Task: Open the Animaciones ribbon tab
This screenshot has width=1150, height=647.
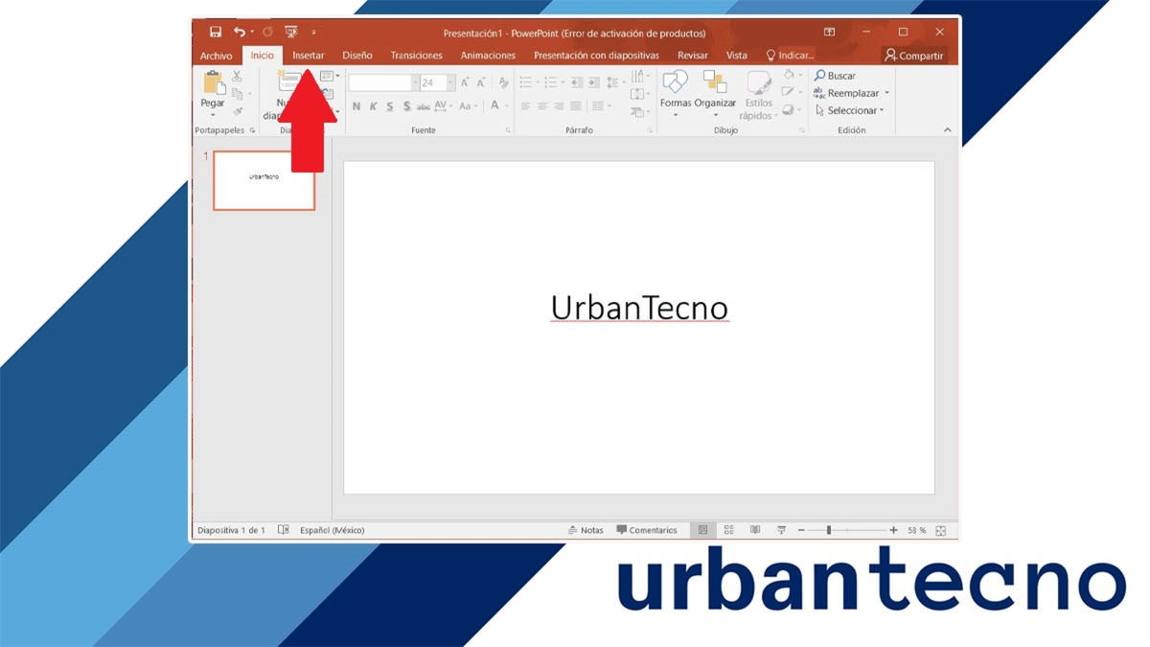Action: (x=487, y=55)
